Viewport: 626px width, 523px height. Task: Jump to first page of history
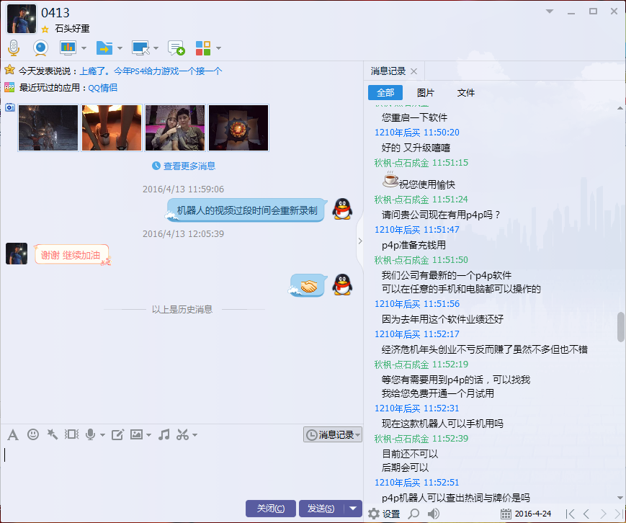click(570, 514)
